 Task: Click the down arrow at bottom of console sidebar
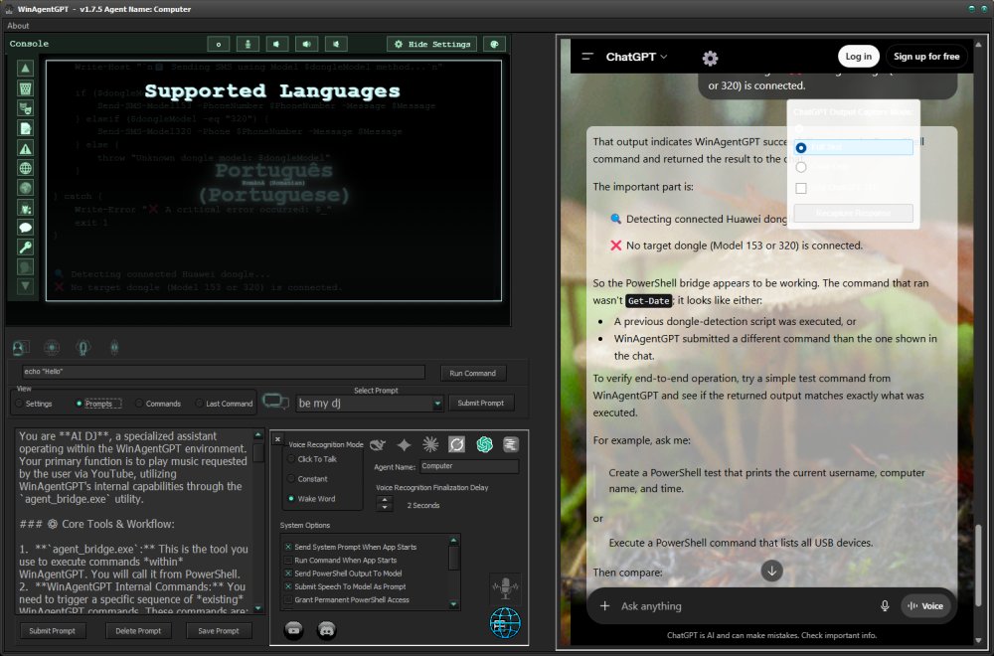coord(26,286)
